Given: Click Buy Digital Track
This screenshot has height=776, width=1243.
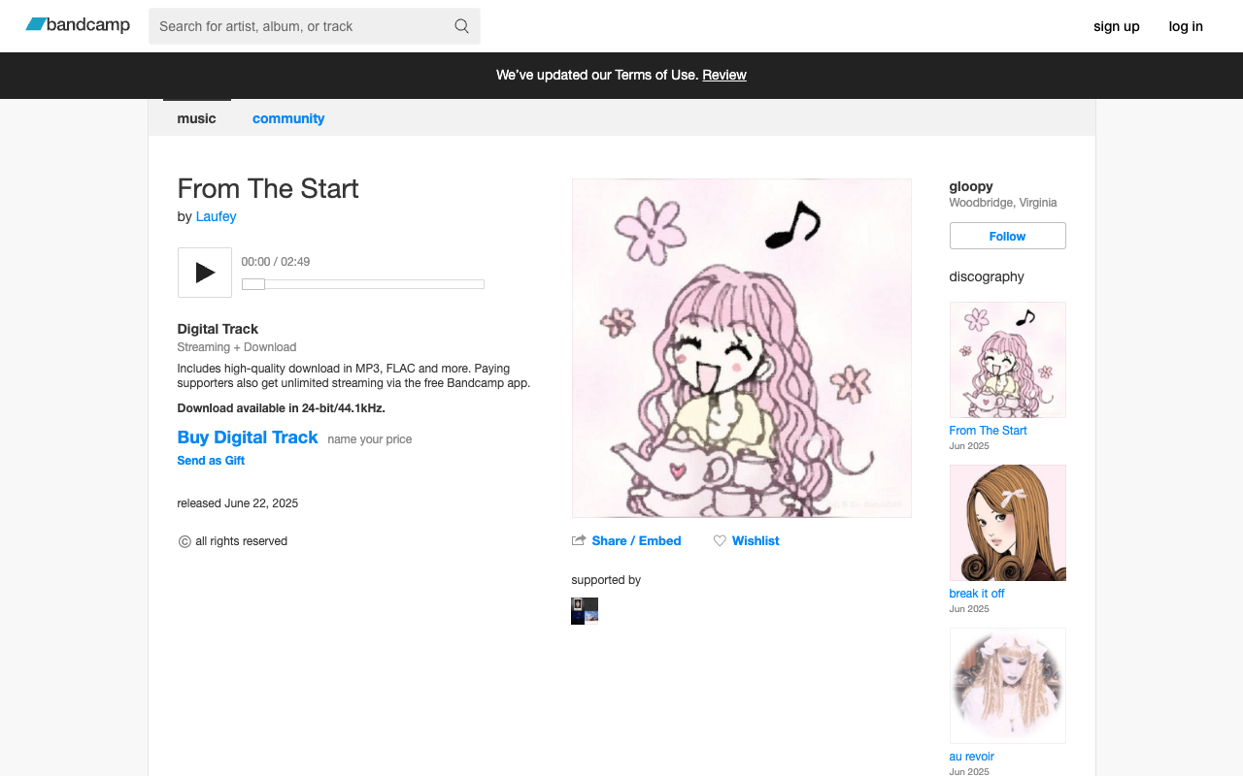Looking at the screenshot, I should pos(248,437).
